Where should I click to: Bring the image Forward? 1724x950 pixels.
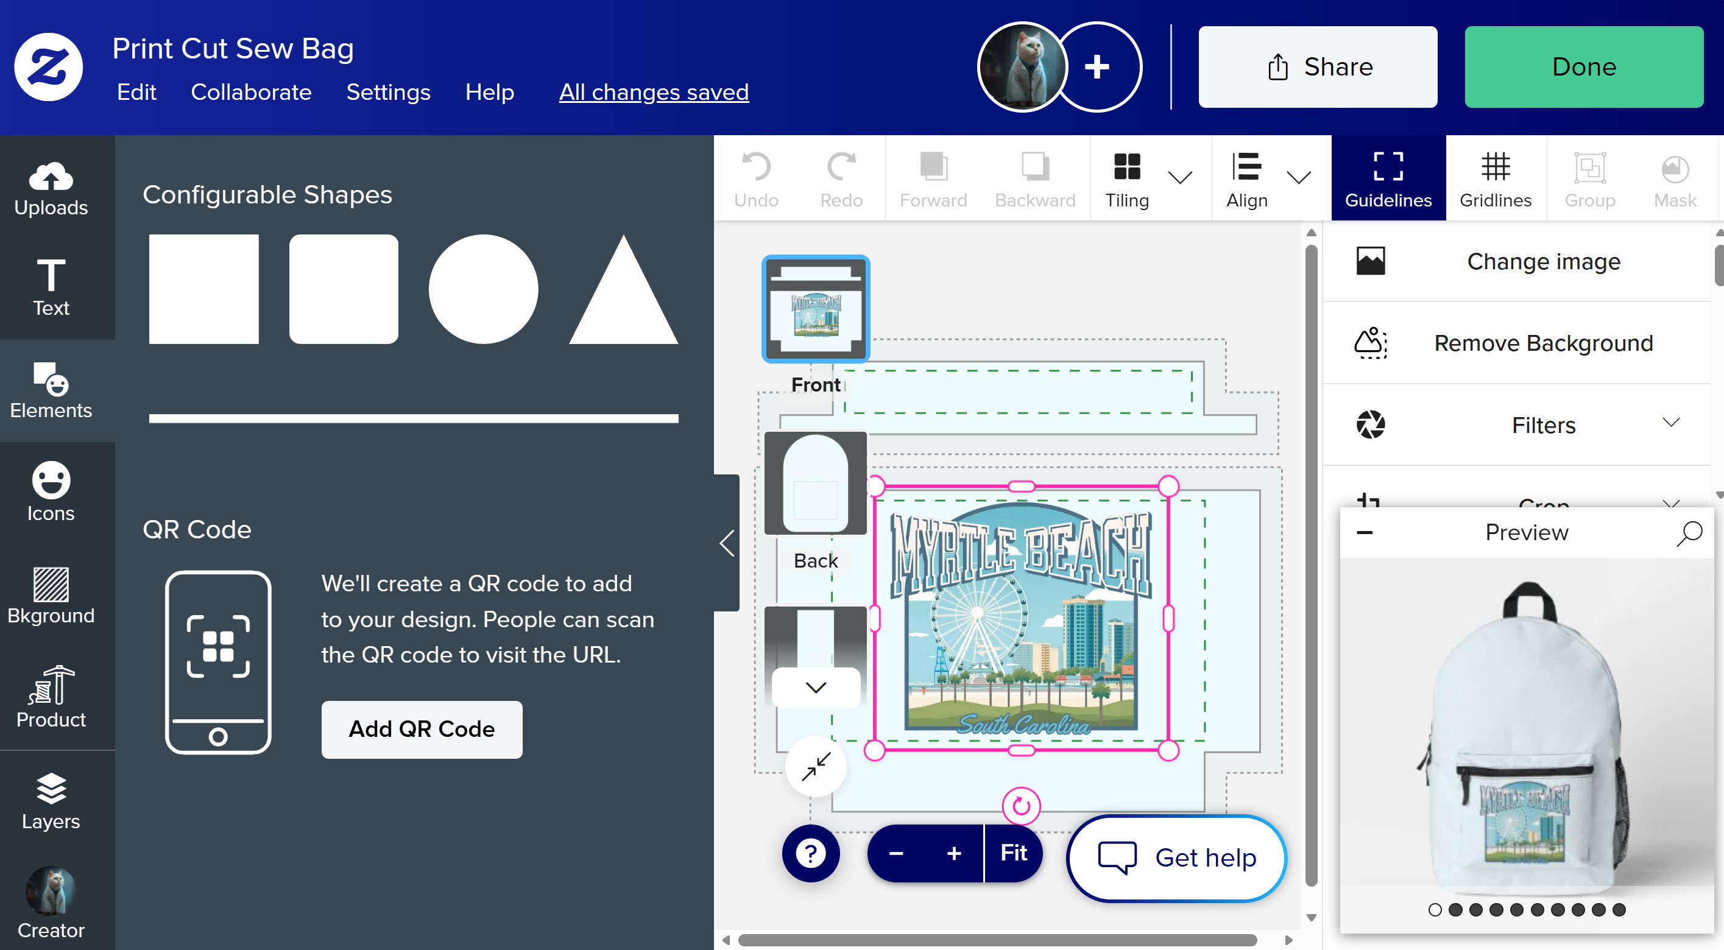pyautogui.click(x=933, y=179)
